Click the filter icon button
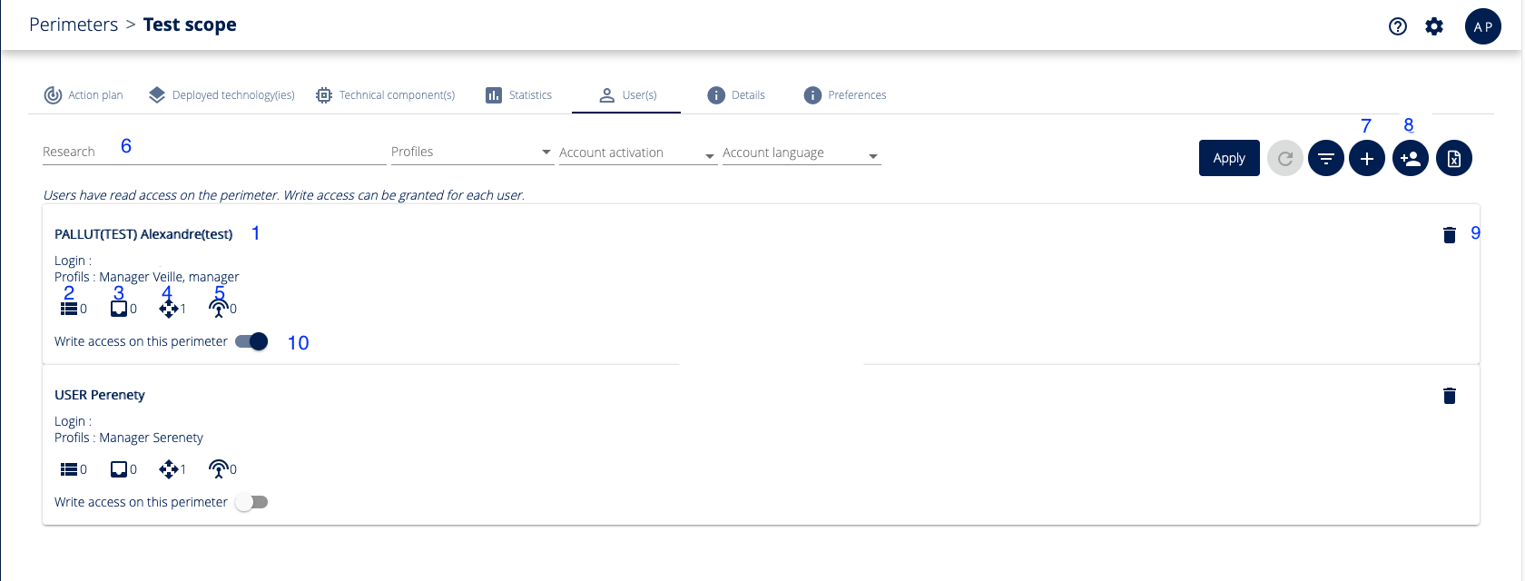Image resolution: width=1525 pixels, height=581 pixels. 1326,159
